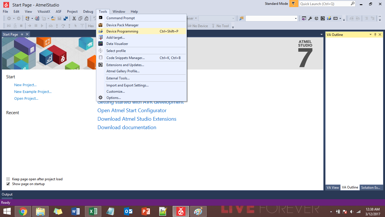Click the New Project link
The width and height of the screenshot is (385, 217).
pyautogui.click(x=25, y=85)
